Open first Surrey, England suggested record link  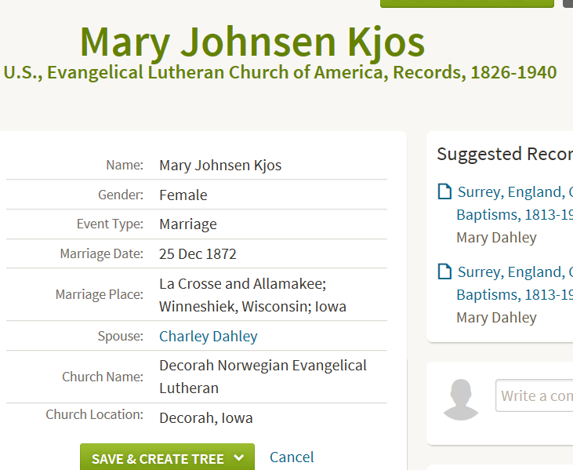pyautogui.click(x=515, y=203)
